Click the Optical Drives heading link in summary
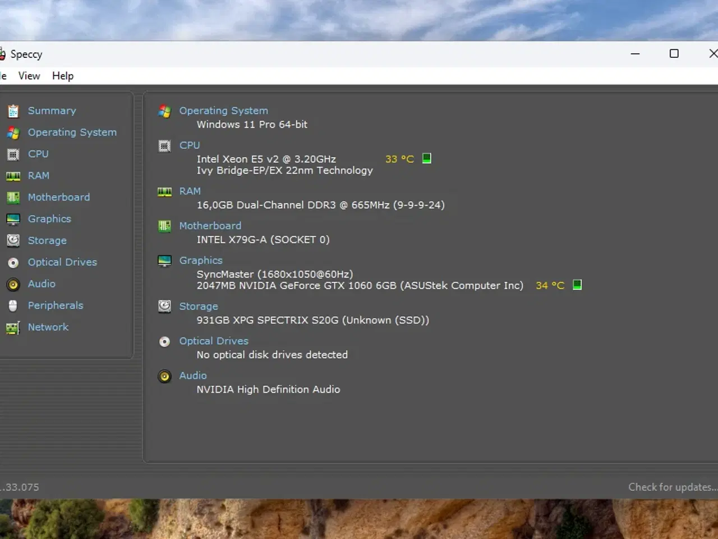 (214, 341)
